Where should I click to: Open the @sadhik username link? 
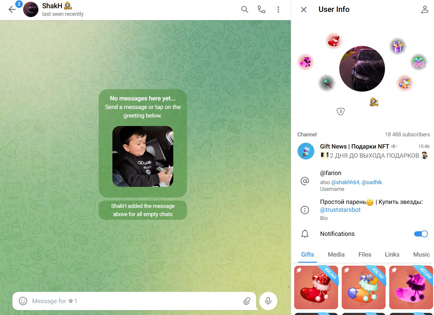pos(372,182)
